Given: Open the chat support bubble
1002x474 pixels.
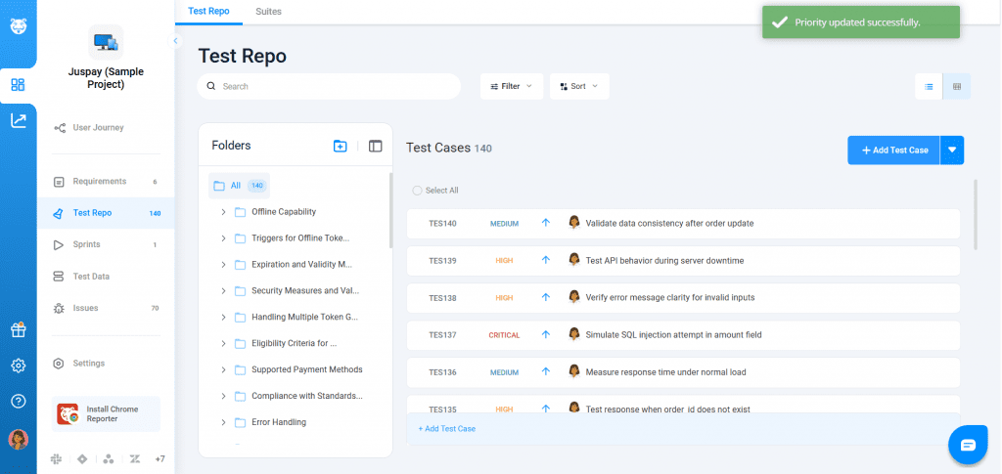Looking at the screenshot, I should (x=968, y=445).
